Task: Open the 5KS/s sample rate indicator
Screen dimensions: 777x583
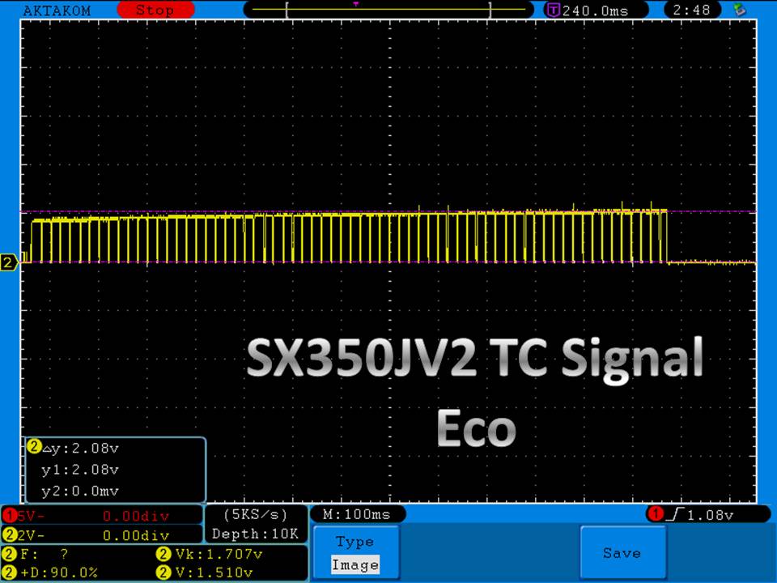Action: coord(256,515)
